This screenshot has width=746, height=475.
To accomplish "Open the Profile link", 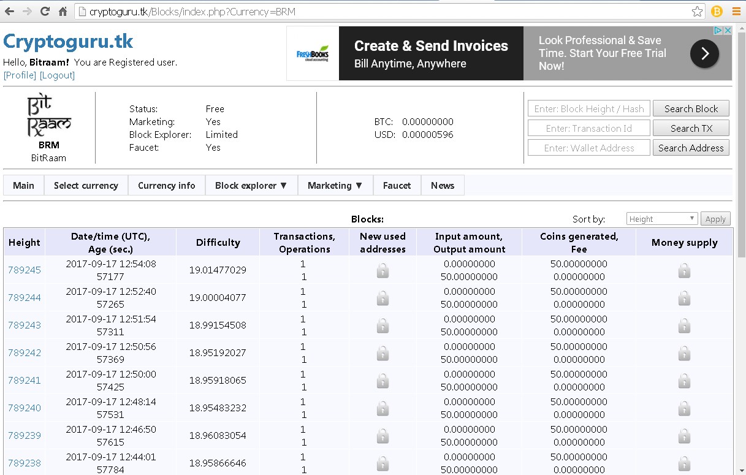I will pos(20,75).
